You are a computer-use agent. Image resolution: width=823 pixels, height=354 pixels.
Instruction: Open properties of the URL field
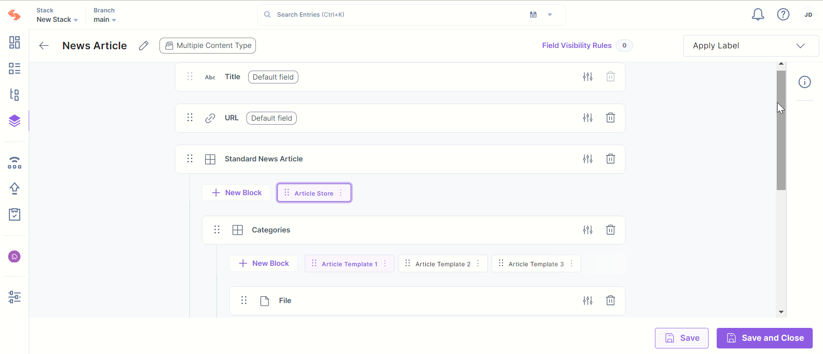tap(588, 118)
